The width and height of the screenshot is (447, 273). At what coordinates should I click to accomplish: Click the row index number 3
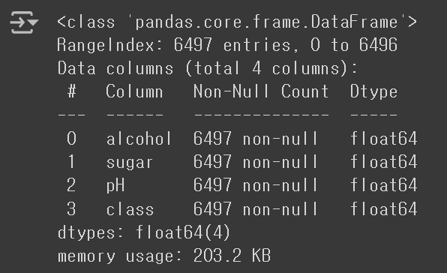click(71, 209)
